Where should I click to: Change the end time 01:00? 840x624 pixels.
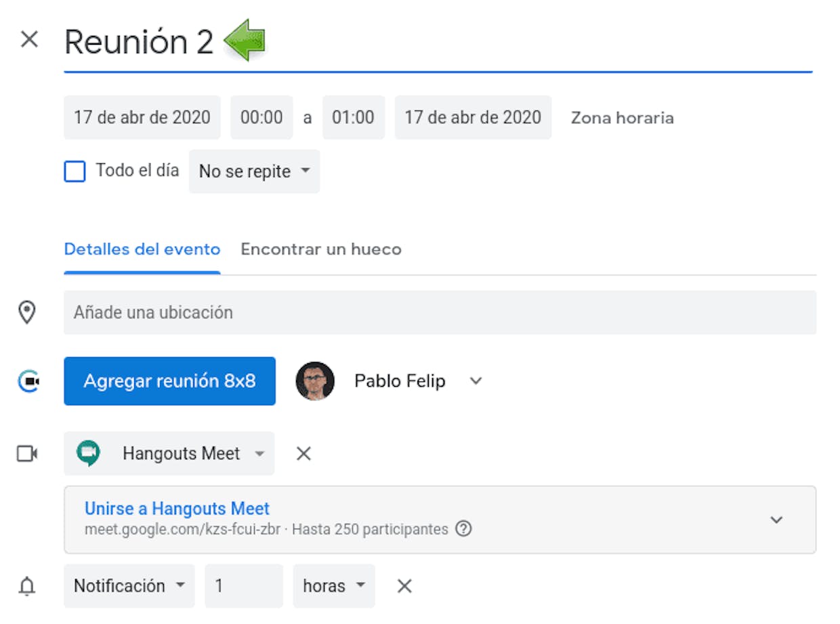[353, 118]
